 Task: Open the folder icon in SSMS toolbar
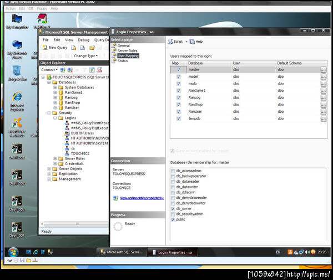[x=92, y=48]
